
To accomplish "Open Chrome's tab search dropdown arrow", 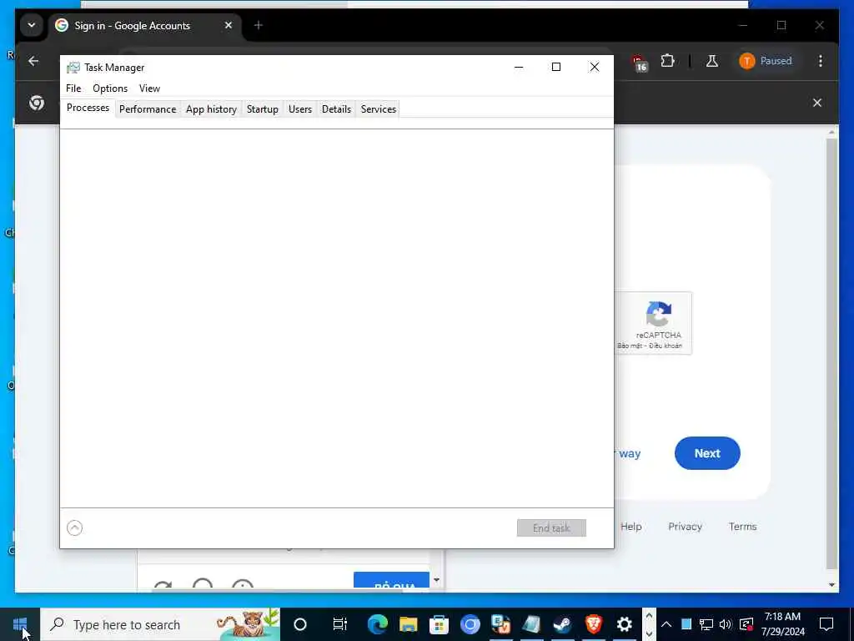I will tap(32, 25).
